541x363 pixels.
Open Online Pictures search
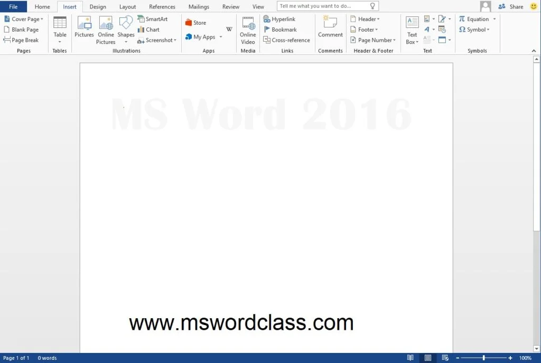click(106, 30)
